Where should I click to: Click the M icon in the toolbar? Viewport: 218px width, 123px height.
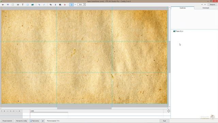tap(8, 4)
